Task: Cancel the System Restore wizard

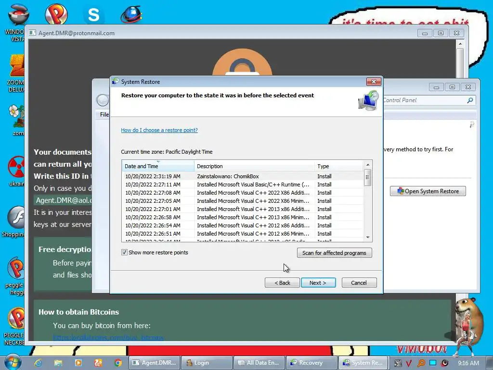Action: tap(359, 282)
